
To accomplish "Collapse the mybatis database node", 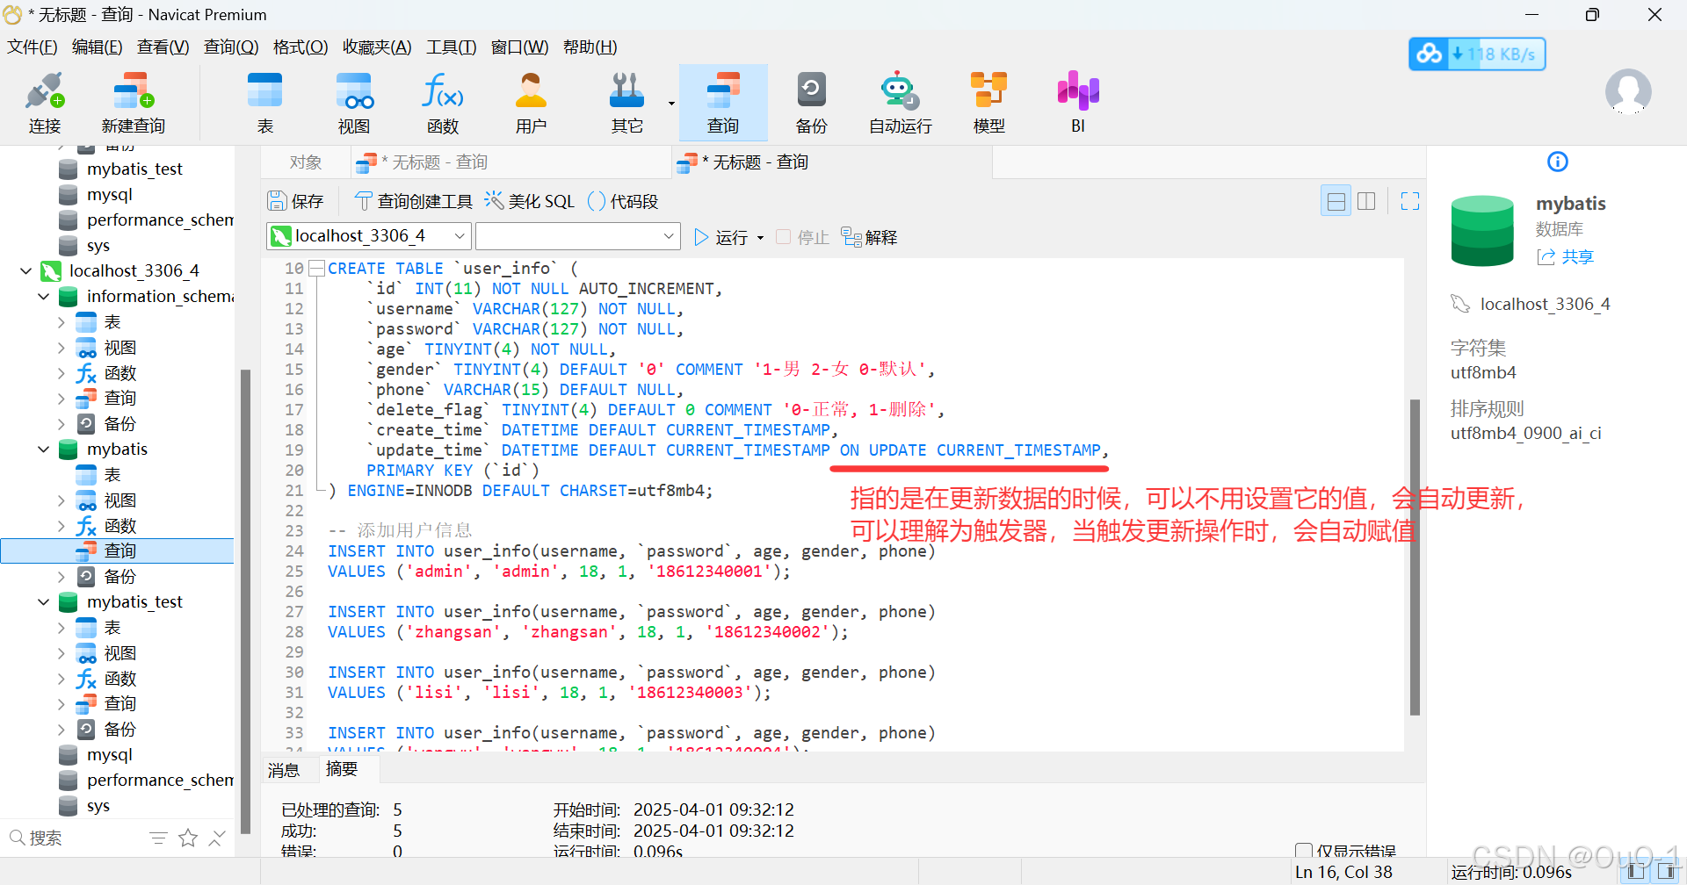I will tap(43, 450).
